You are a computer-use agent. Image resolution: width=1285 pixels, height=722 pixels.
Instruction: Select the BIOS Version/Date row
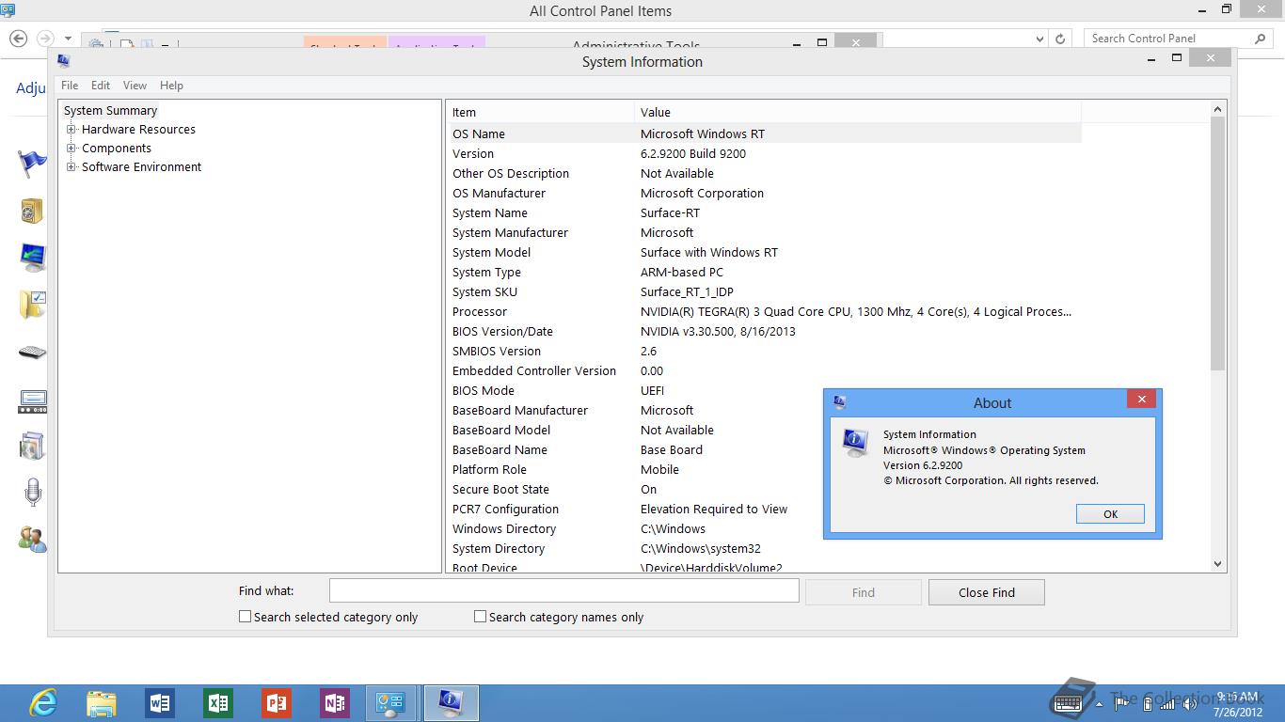click(765, 331)
